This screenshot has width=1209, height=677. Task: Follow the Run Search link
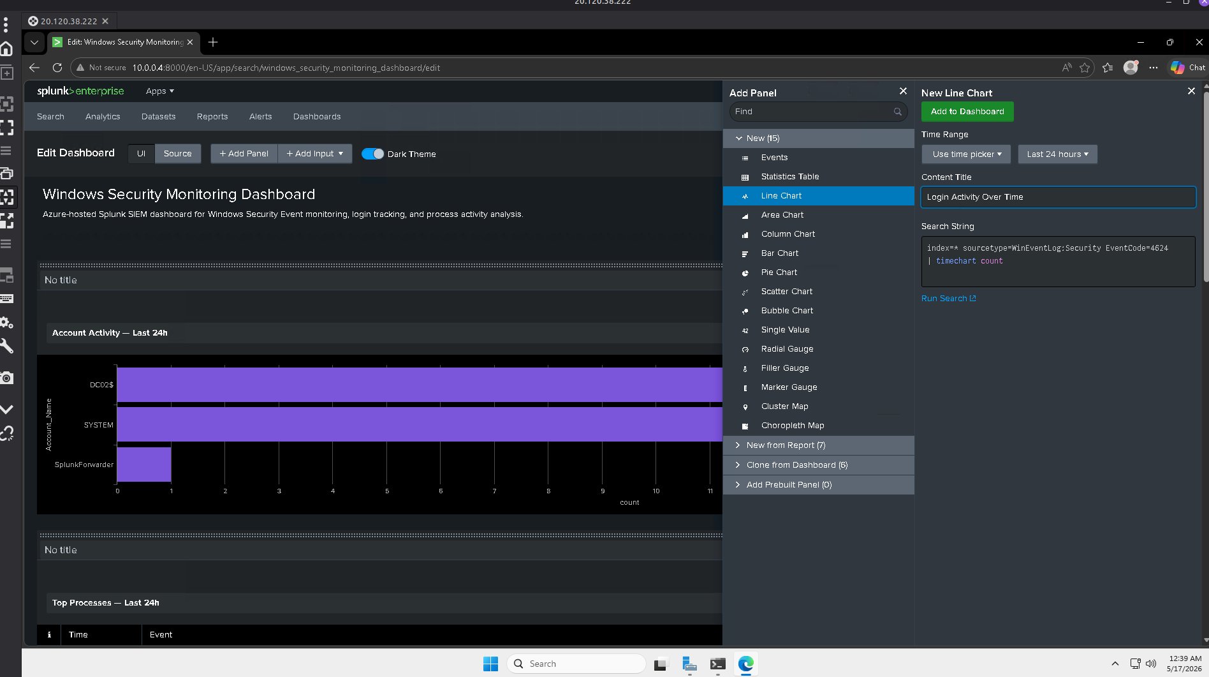(x=948, y=299)
